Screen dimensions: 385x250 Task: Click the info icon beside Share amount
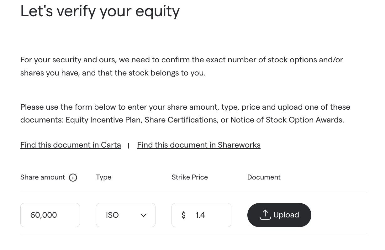click(73, 178)
